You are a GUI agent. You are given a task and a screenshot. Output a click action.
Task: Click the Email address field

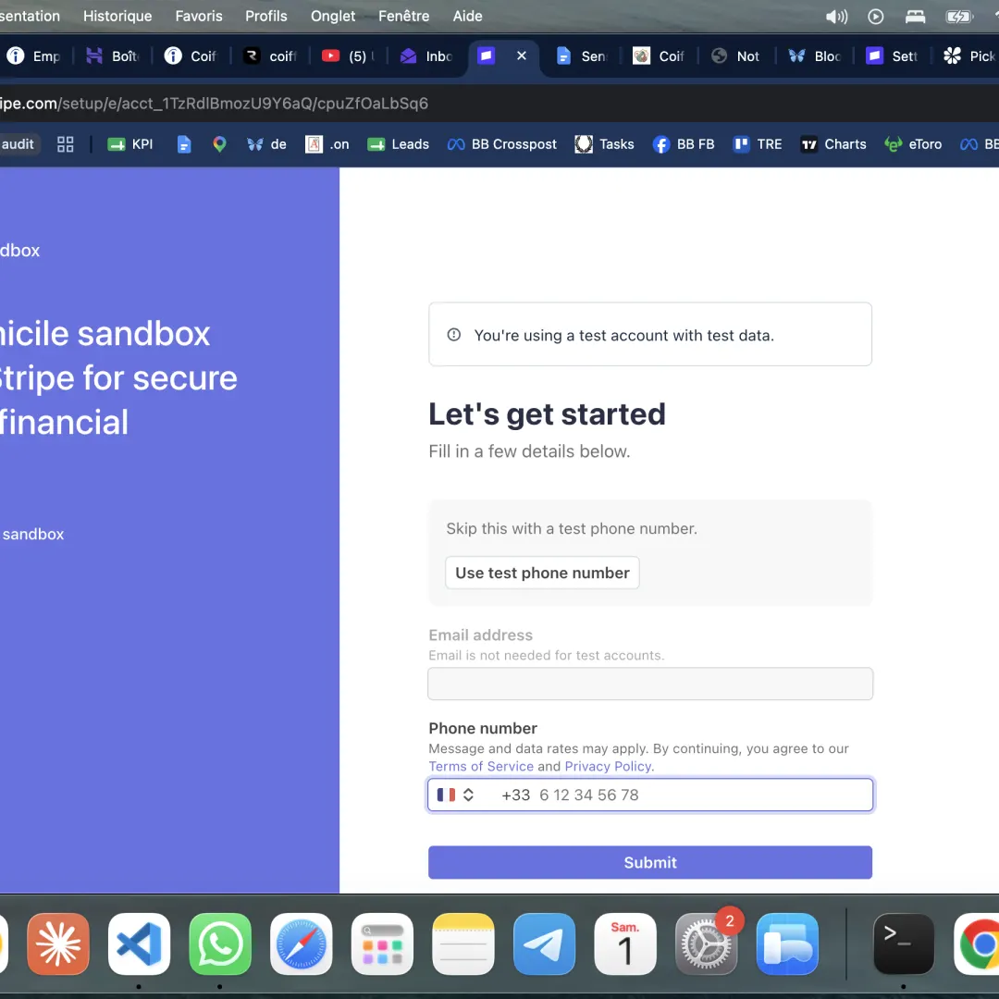[650, 684]
